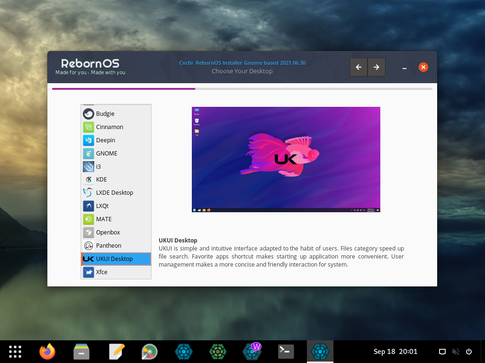Go back with the left arrow button
Image resolution: width=485 pixels, height=363 pixels.
point(359,67)
